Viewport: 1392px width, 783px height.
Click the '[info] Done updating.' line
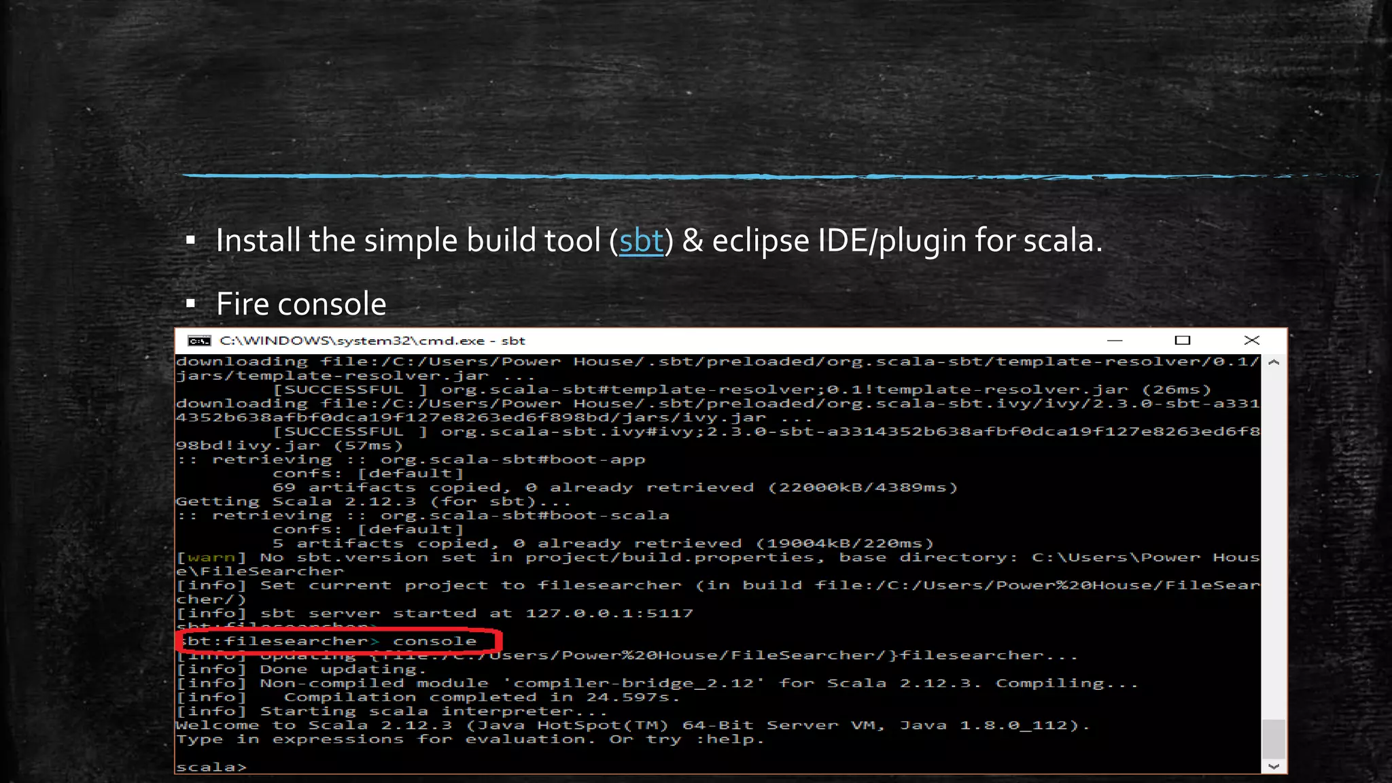(301, 669)
